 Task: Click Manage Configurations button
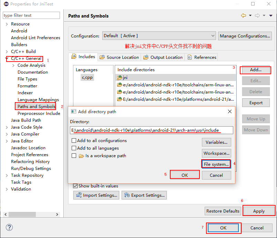(245, 36)
